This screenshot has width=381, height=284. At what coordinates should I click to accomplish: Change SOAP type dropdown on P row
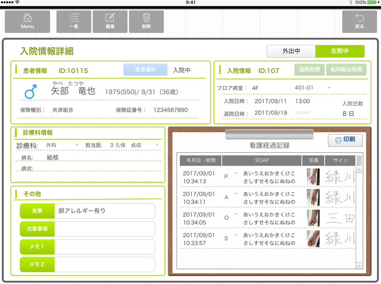pyautogui.click(x=236, y=173)
